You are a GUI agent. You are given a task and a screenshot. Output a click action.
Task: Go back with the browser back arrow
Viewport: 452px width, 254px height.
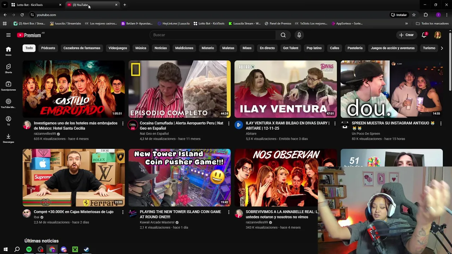pos(5,15)
